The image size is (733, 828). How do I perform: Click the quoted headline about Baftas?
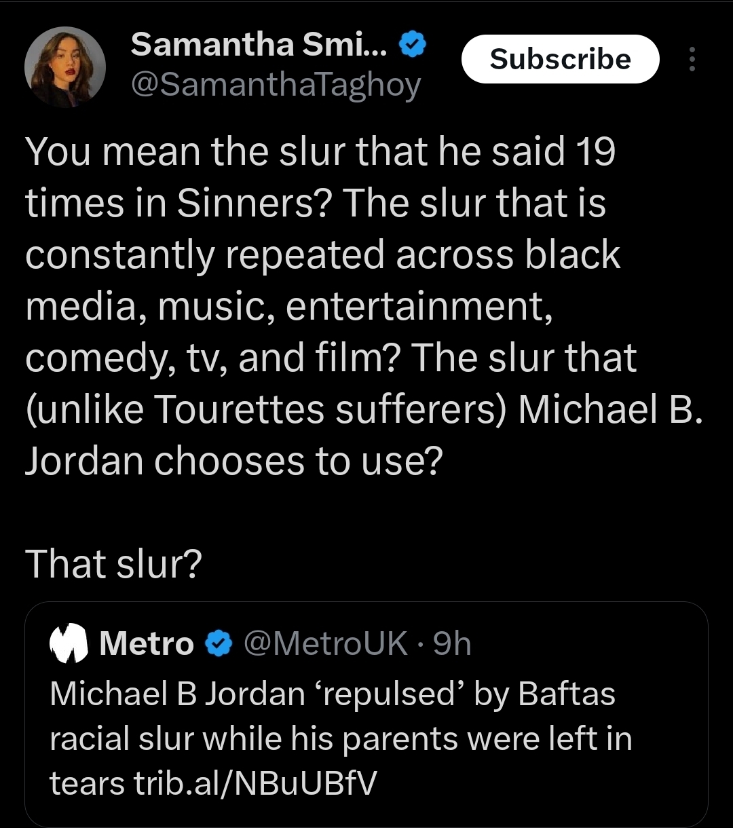(333, 694)
